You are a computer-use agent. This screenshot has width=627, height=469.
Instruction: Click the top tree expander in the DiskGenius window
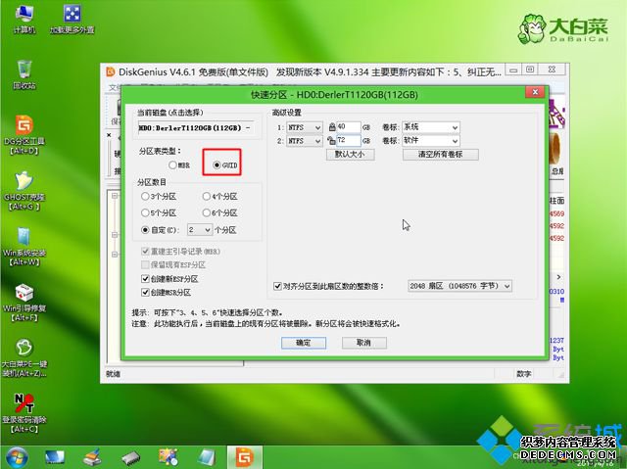tap(115, 196)
